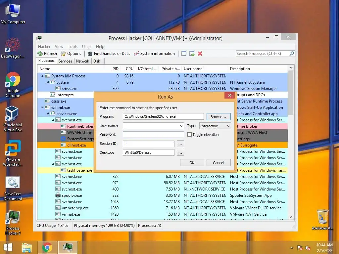This screenshot has height=254, width=339.
Task: Collapse svchost.exe above RuntimeBroker
Action: pyautogui.click(x=53, y=120)
